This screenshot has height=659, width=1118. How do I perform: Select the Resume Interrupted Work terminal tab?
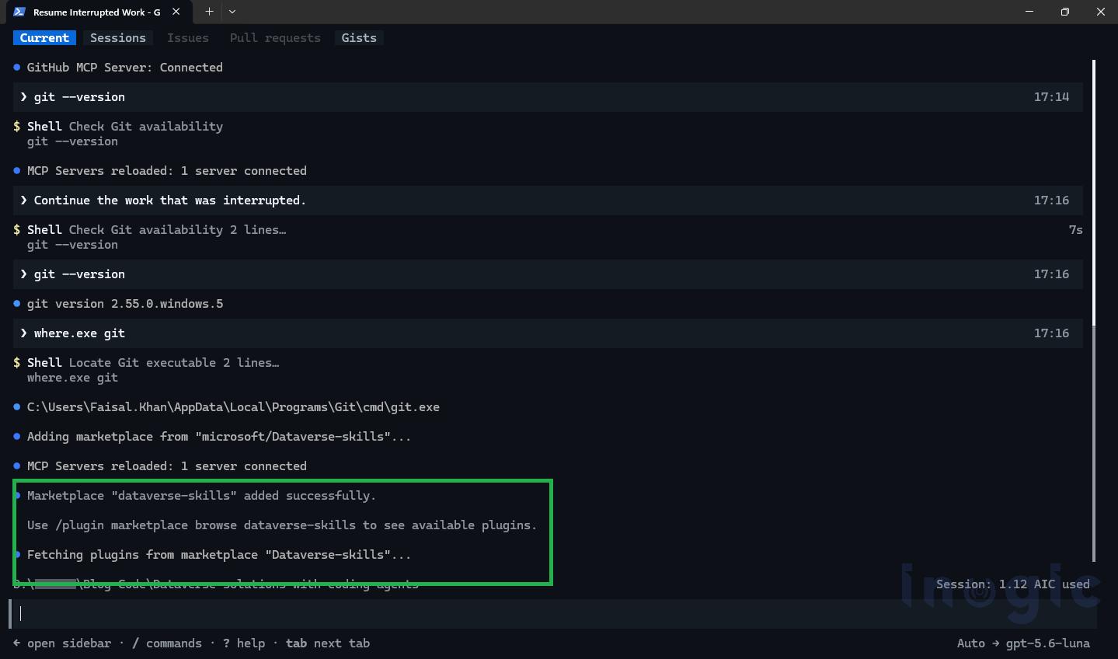click(98, 12)
